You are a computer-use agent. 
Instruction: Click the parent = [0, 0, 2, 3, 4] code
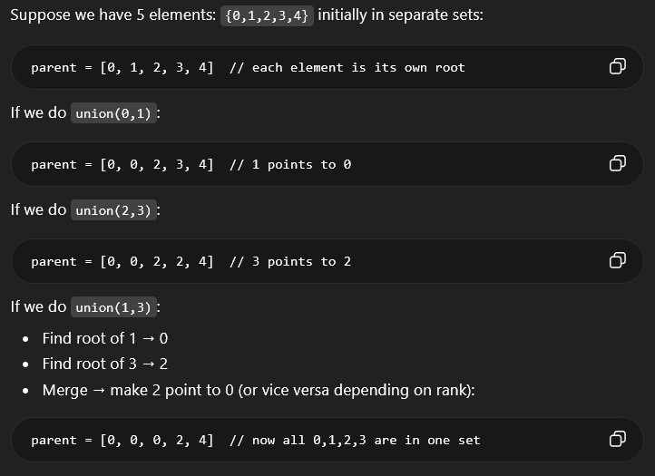(x=122, y=164)
